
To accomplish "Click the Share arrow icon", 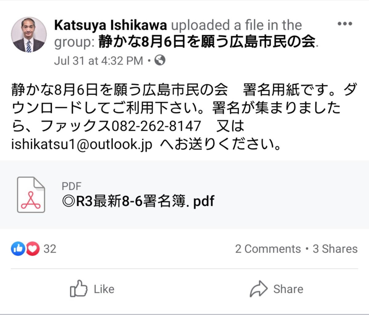I will [258, 289].
